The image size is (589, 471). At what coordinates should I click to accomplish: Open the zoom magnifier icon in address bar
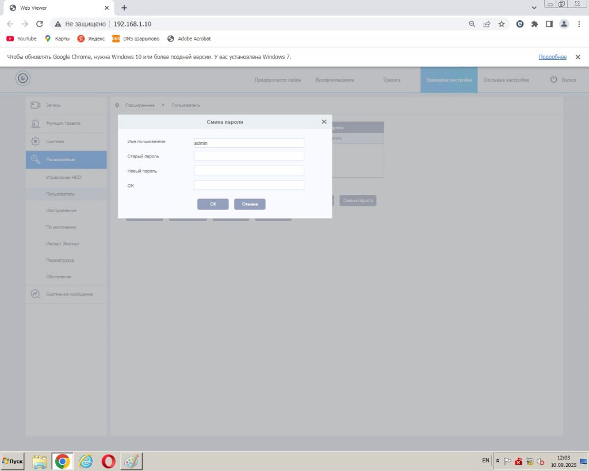pos(472,24)
